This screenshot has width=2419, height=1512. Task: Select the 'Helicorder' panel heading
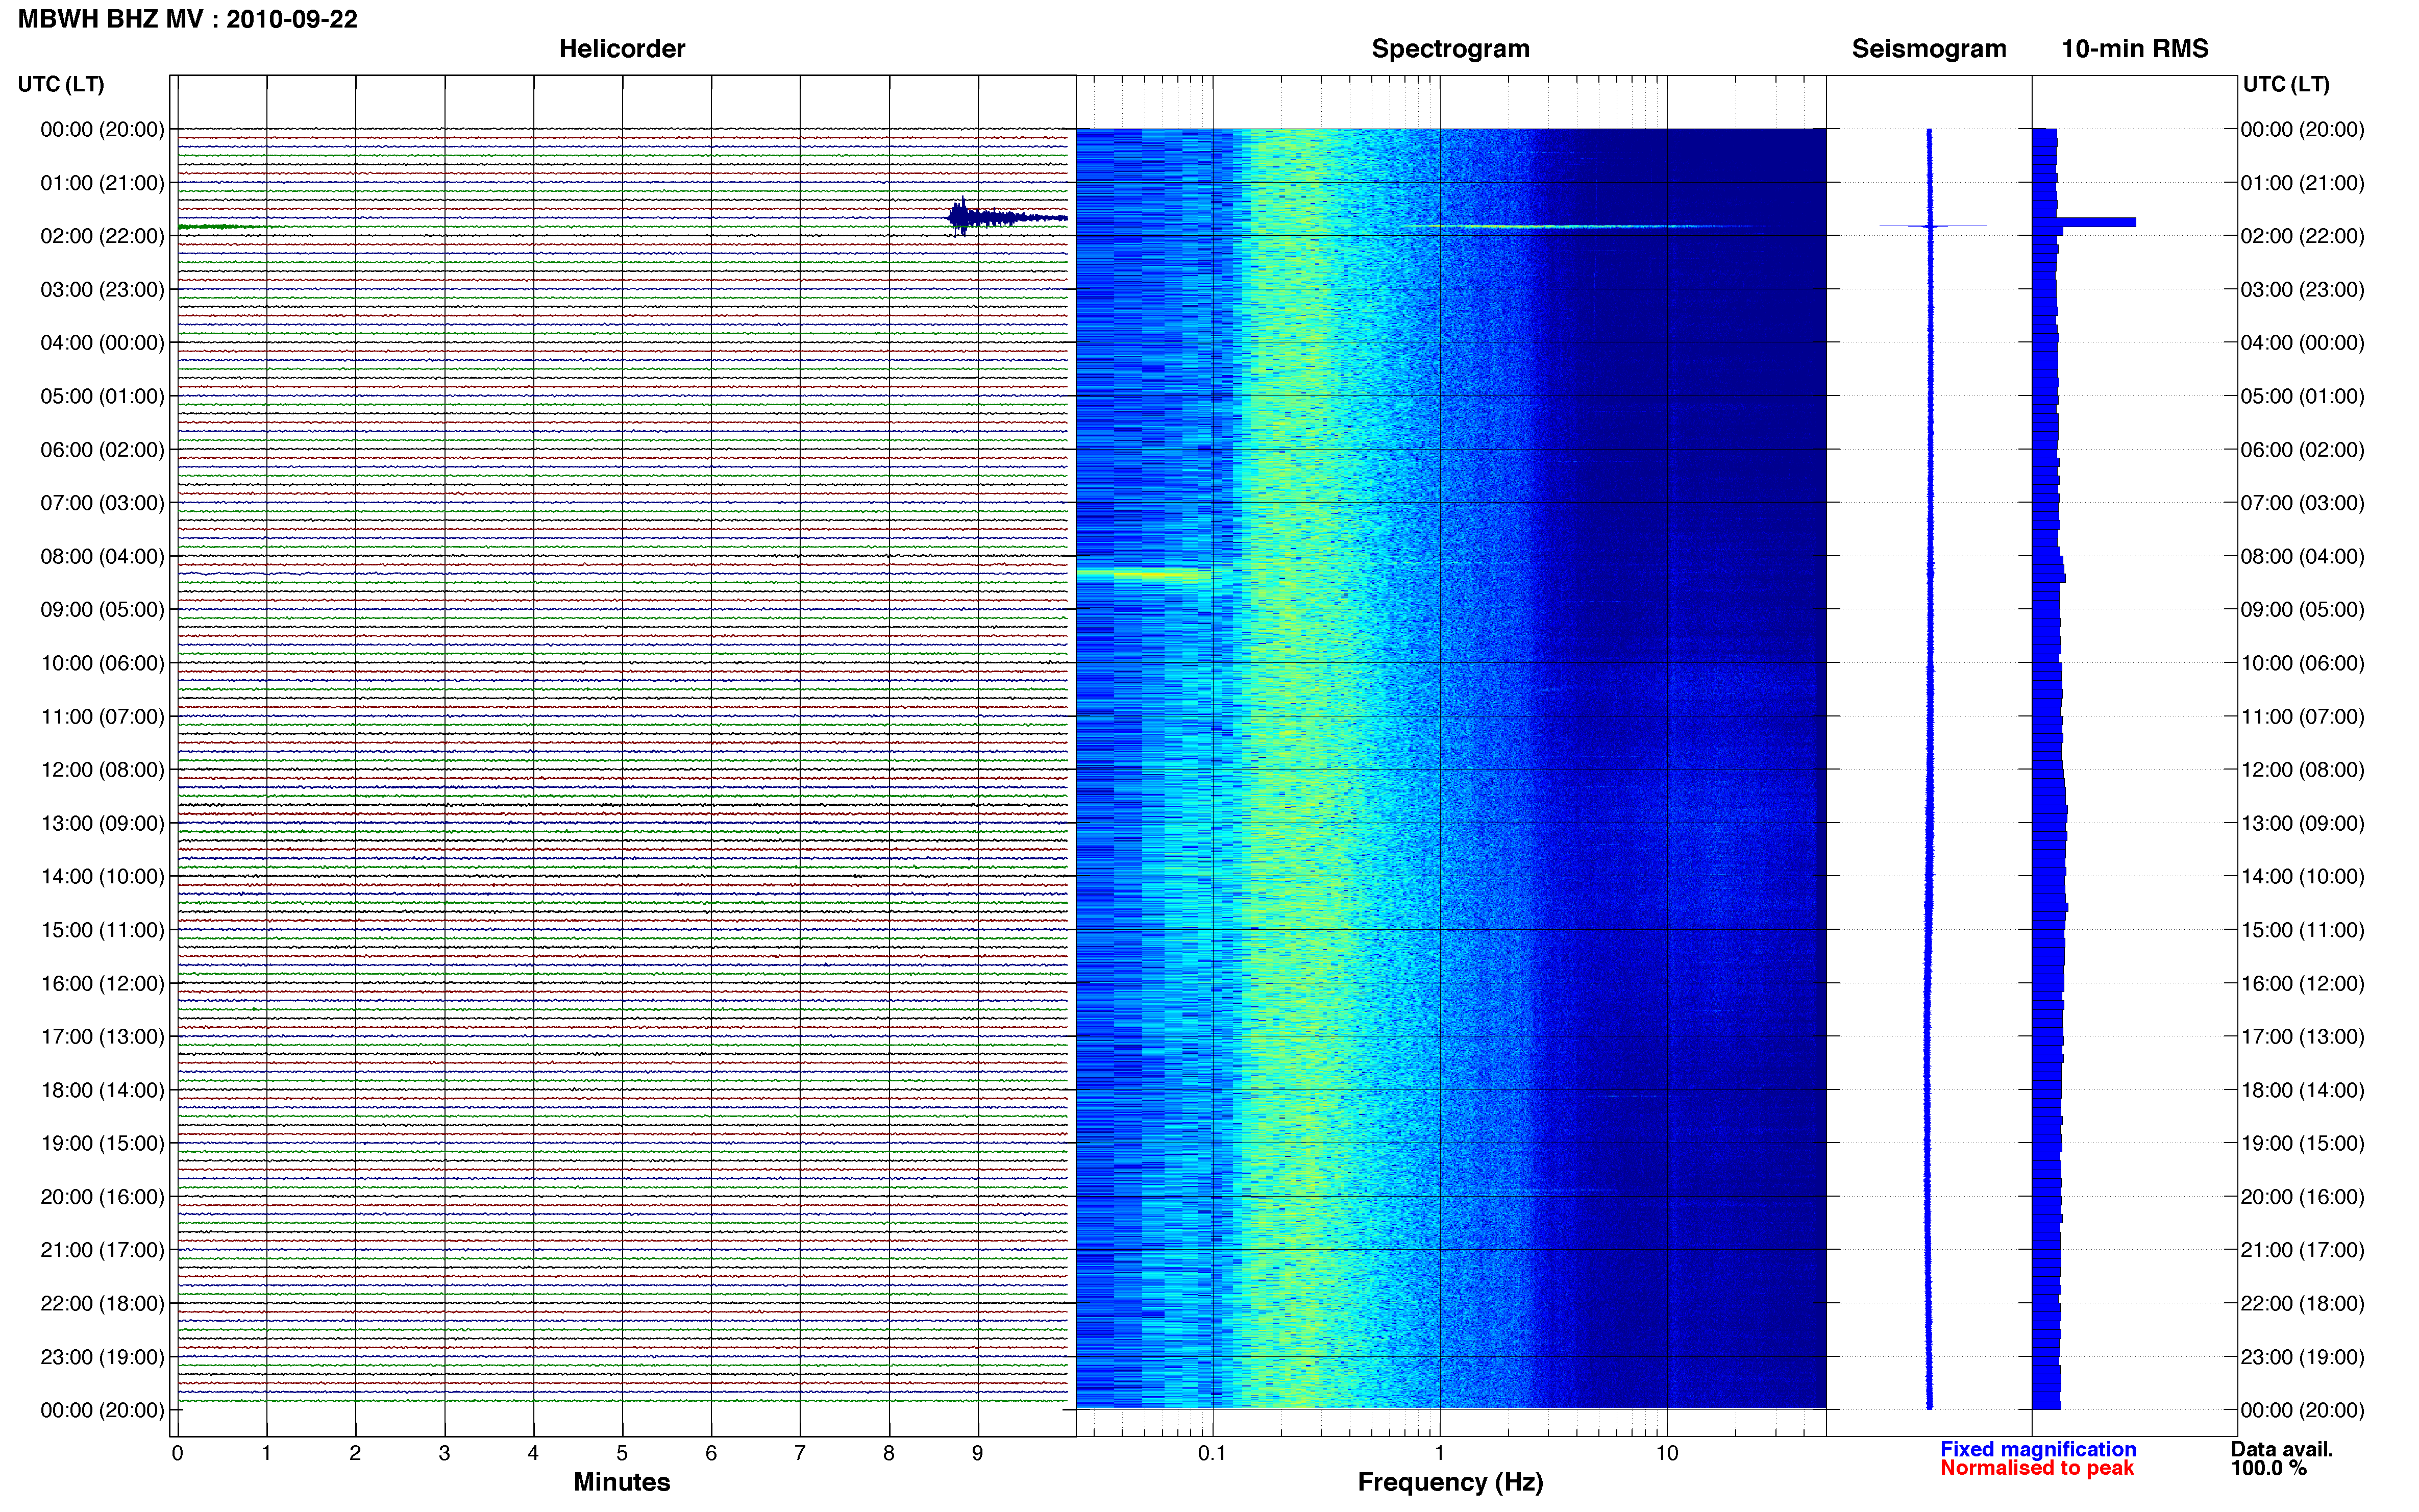click(x=622, y=49)
